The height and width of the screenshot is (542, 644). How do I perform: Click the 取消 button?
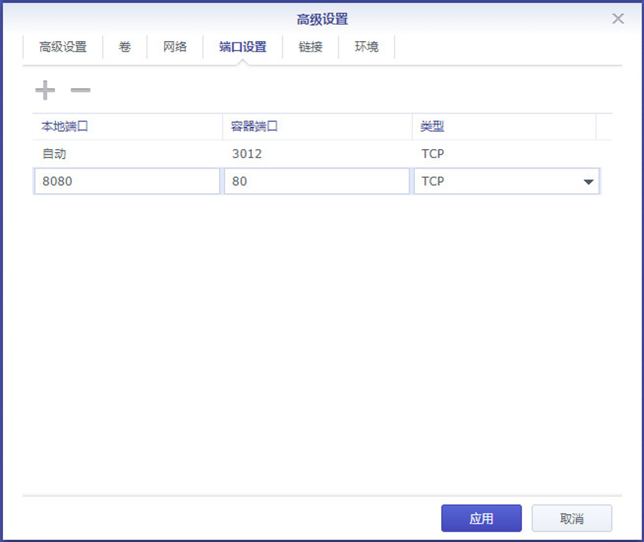click(x=572, y=519)
